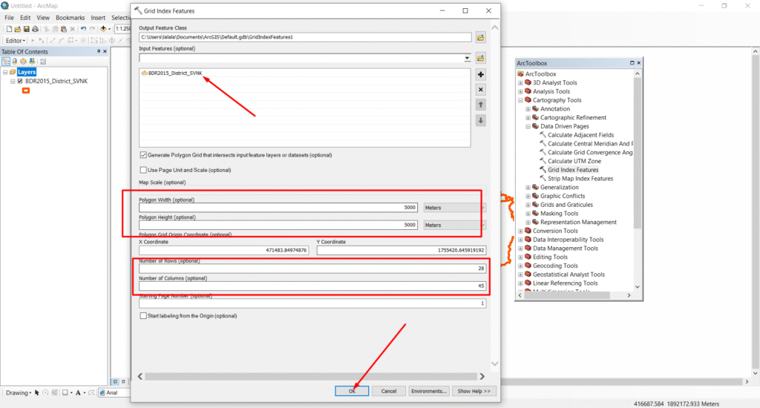
Task: Move the input feature down with arrow
Action: coord(480,120)
